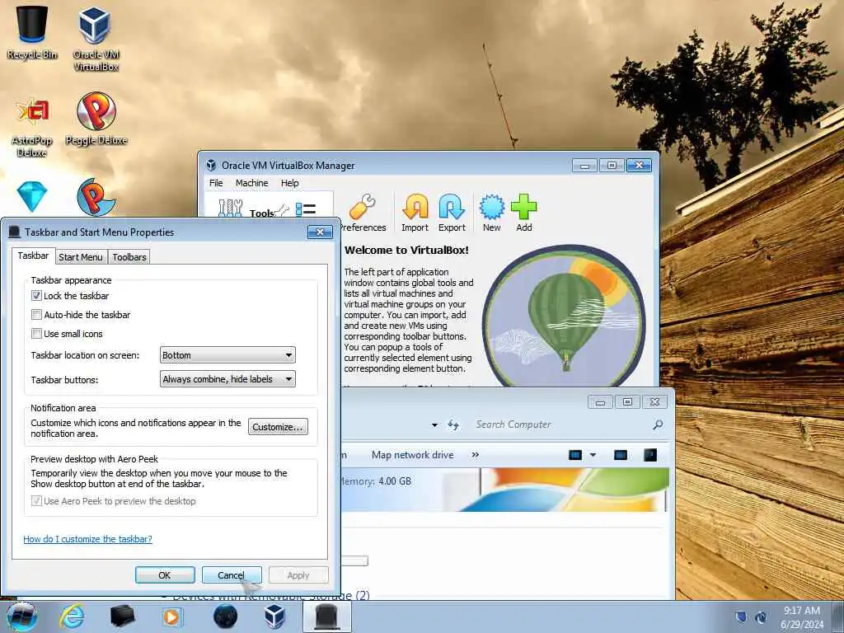Viewport: 844px width, 633px height.
Task: Click the Change your view icon in Explorer
Action: click(x=575, y=455)
